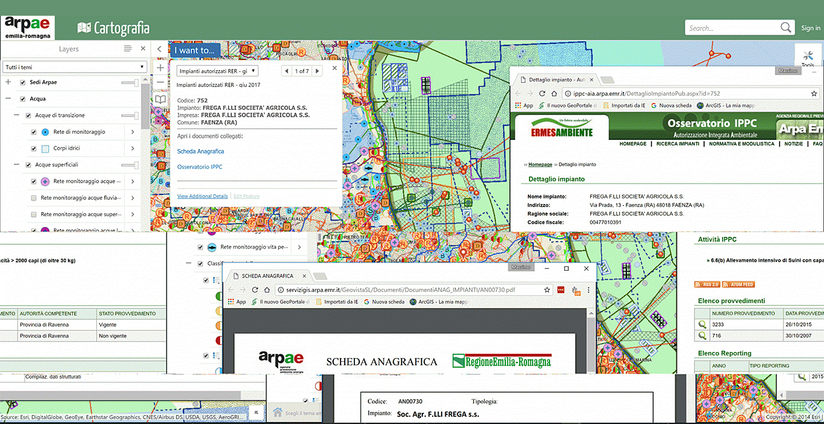This screenshot has height=424, width=824.
Task: Adjust Sedi Arpae transparency slider
Action: click(x=130, y=82)
